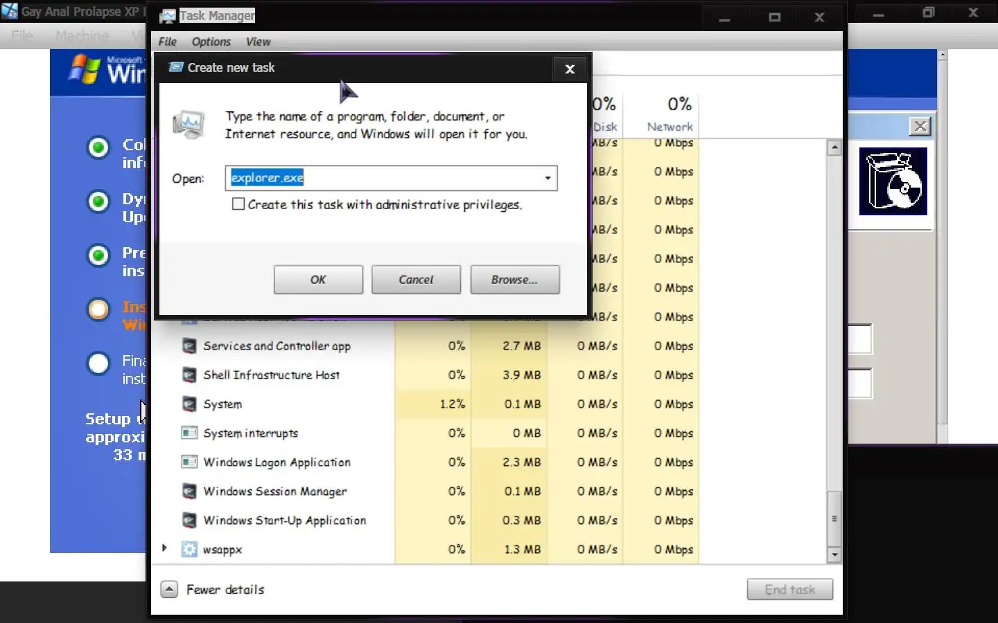Open Task Manager Options menu
This screenshot has width=998, height=623.
211,42
